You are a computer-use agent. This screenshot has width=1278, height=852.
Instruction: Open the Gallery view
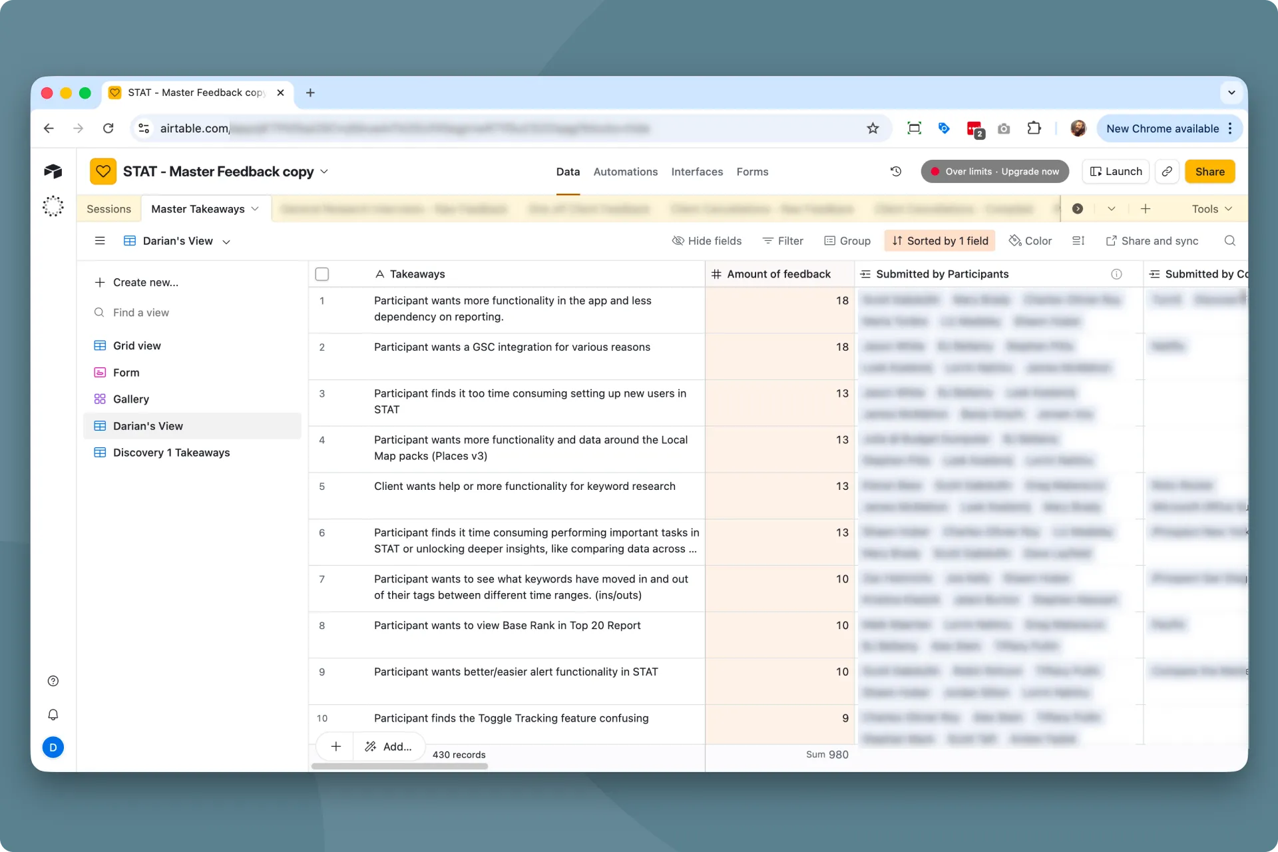(x=192, y=399)
